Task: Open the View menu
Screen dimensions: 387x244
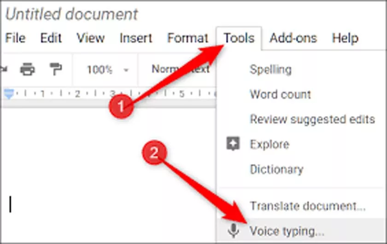Action: coord(91,38)
